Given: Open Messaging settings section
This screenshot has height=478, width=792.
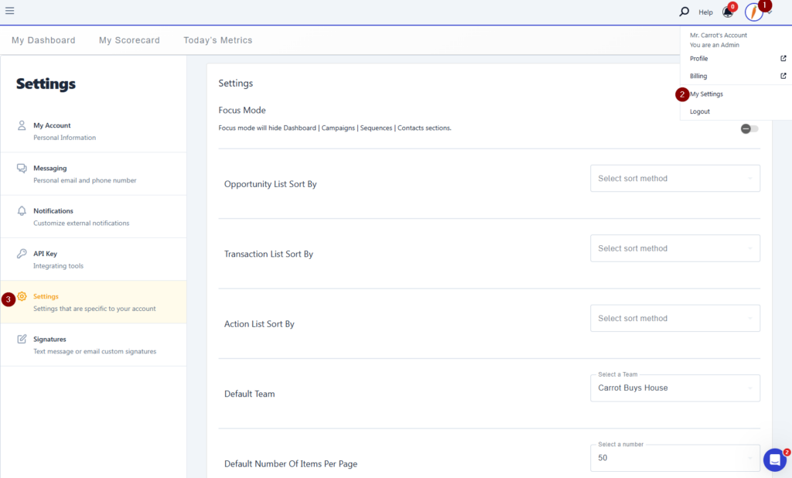Looking at the screenshot, I should (94, 174).
